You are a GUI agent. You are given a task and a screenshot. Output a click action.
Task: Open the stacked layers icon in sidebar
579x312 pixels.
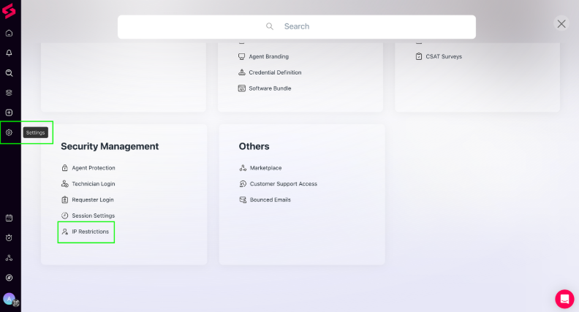click(x=10, y=93)
